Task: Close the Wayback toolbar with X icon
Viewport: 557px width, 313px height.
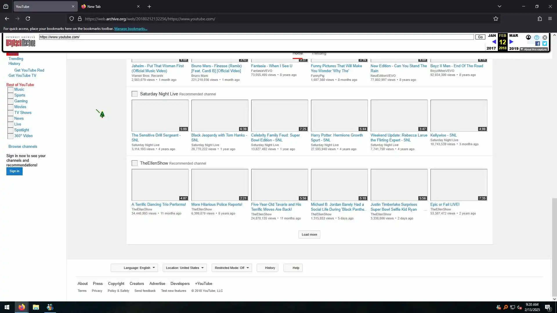Action: coord(545,37)
